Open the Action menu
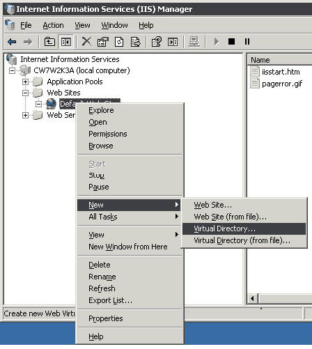This screenshot has height=349, width=312. point(53,25)
